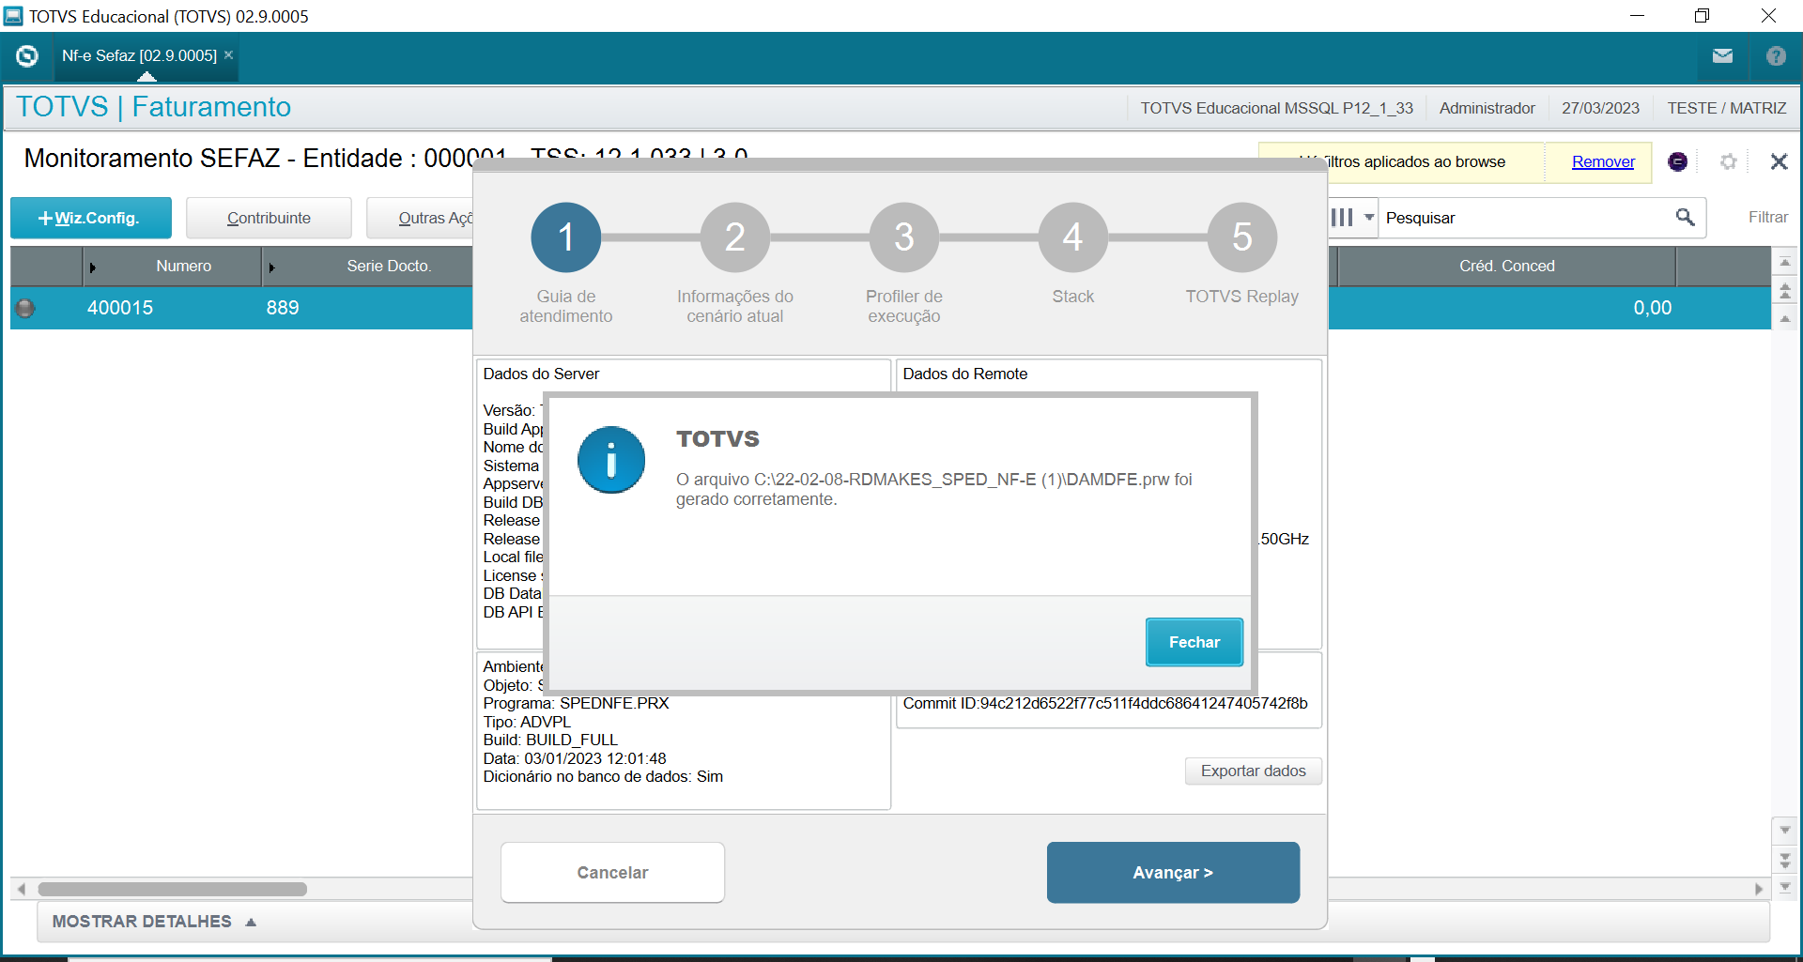Jump to first record arrow
The width and height of the screenshot is (1803, 962).
point(1785,263)
